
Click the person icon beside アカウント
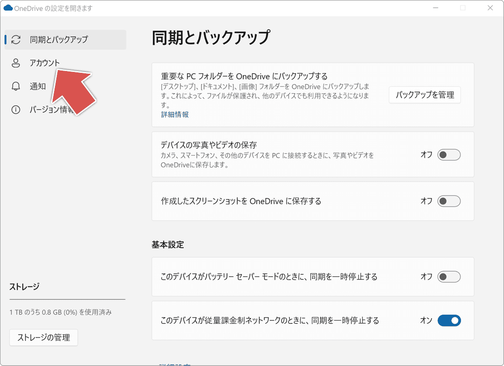[x=16, y=63]
